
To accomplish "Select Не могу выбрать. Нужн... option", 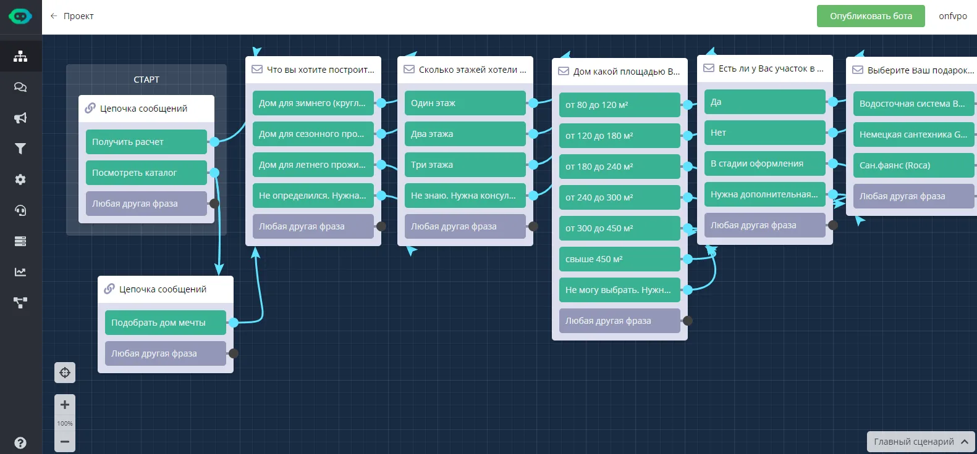I will pos(620,290).
